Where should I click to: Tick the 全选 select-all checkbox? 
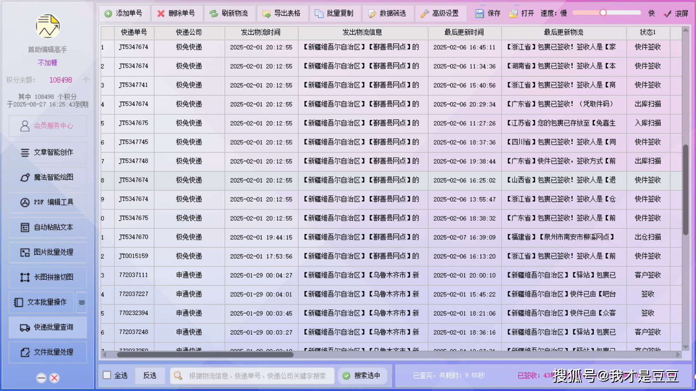[x=107, y=375]
